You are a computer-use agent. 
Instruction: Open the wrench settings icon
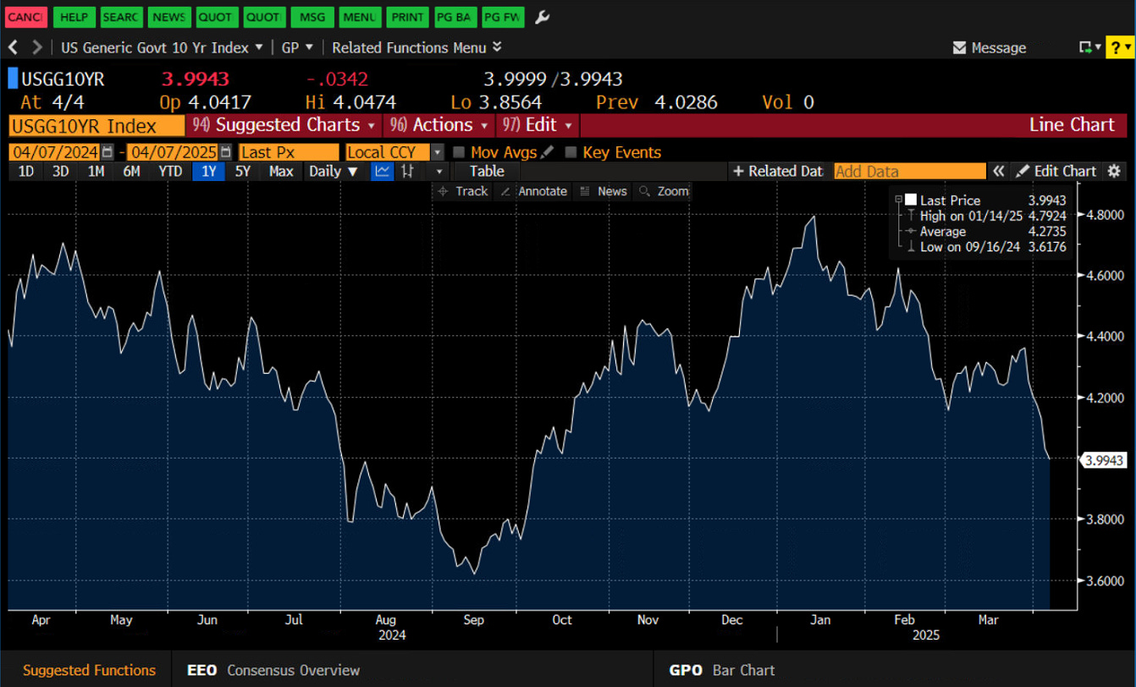coord(543,17)
